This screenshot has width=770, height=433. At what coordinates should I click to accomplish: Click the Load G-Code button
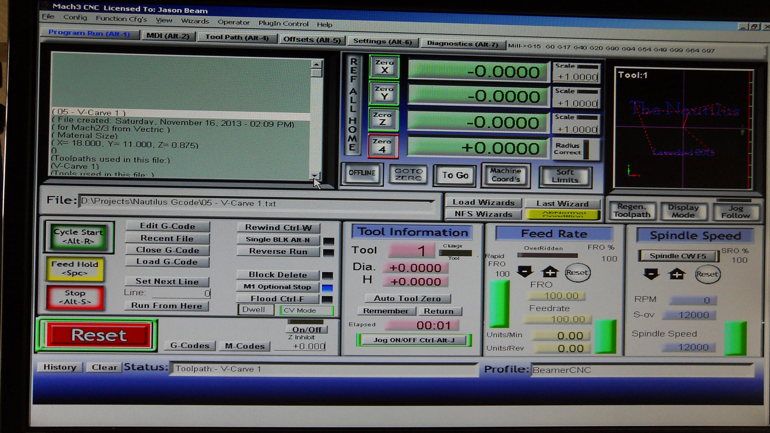(167, 262)
